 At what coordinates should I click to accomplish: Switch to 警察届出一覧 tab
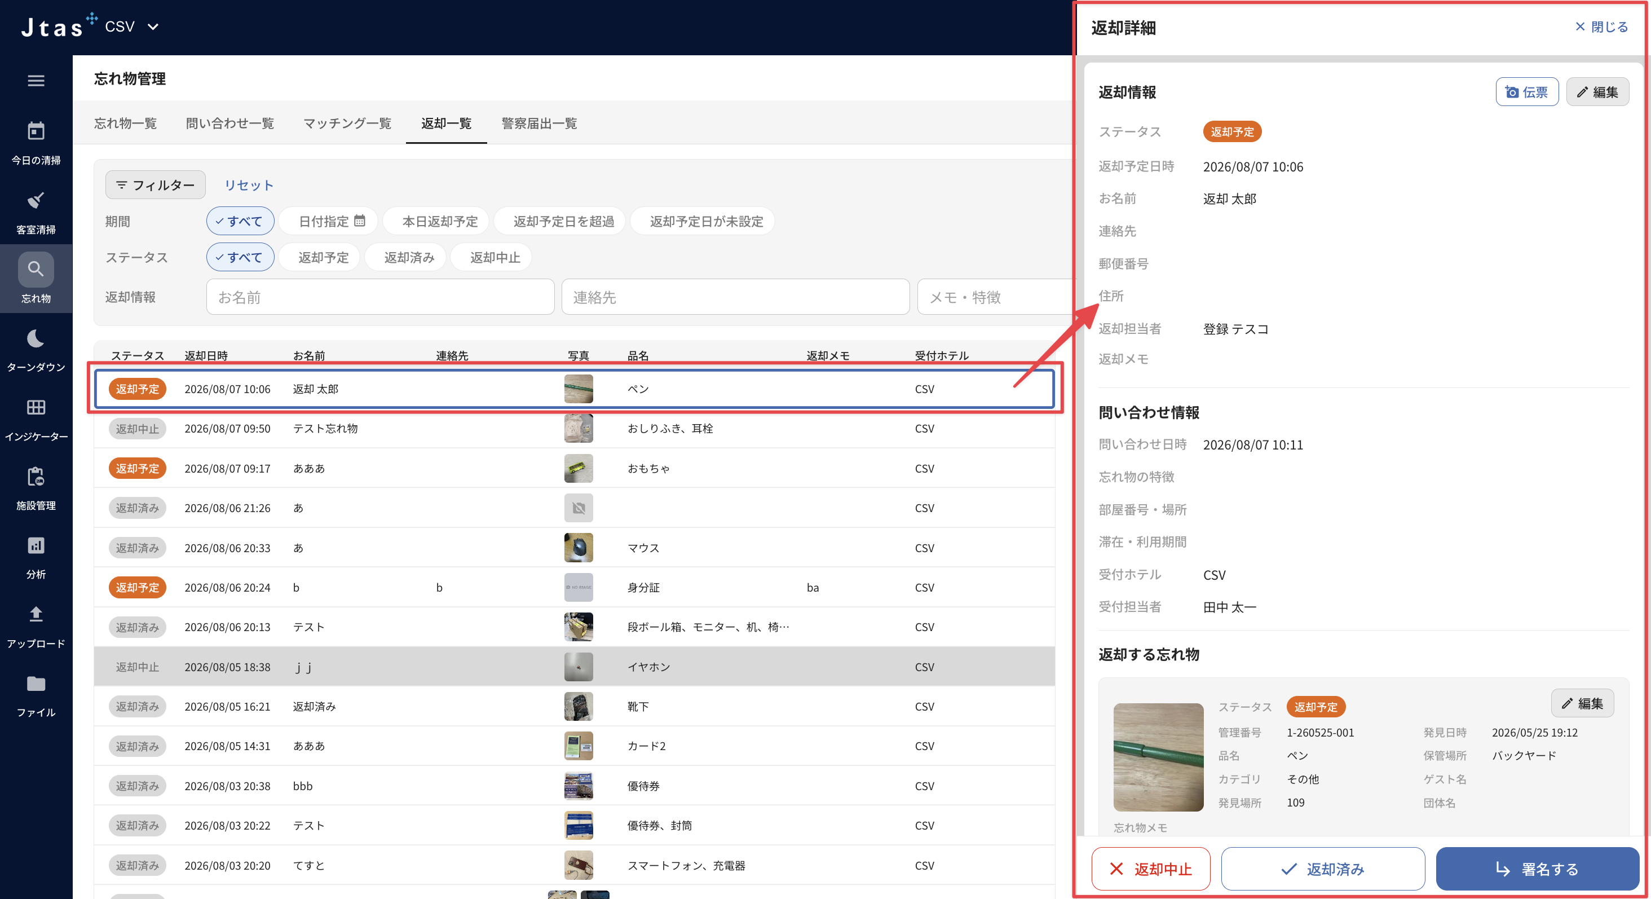[539, 123]
